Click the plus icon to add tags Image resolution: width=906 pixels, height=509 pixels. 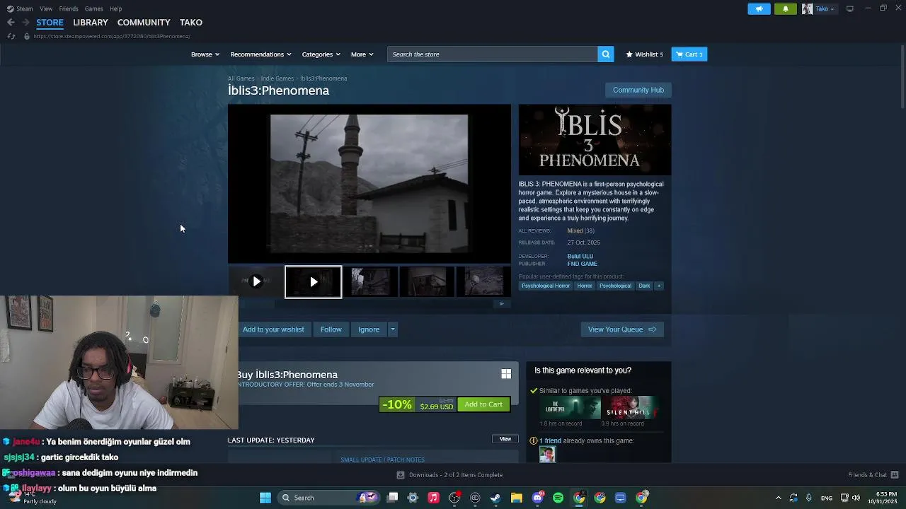[x=658, y=286]
